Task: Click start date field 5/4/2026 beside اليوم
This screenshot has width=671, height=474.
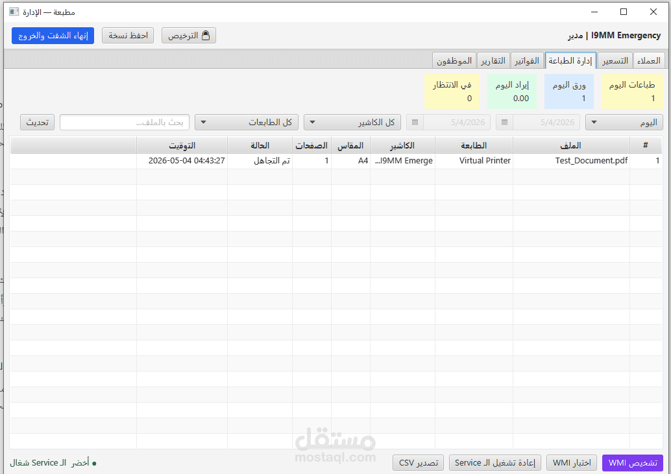Action: click(x=546, y=123)
